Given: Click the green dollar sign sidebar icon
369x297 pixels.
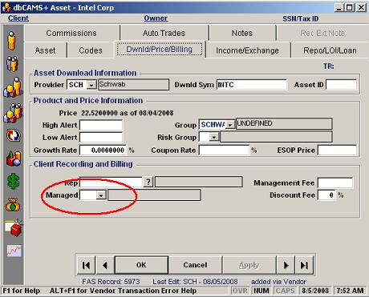Looking at the screenshot, I should tap(14, 181).
